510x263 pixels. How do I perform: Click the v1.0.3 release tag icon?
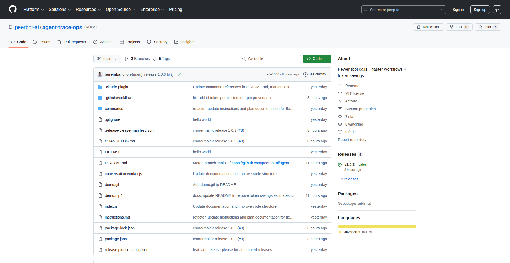tap(340, 165)
